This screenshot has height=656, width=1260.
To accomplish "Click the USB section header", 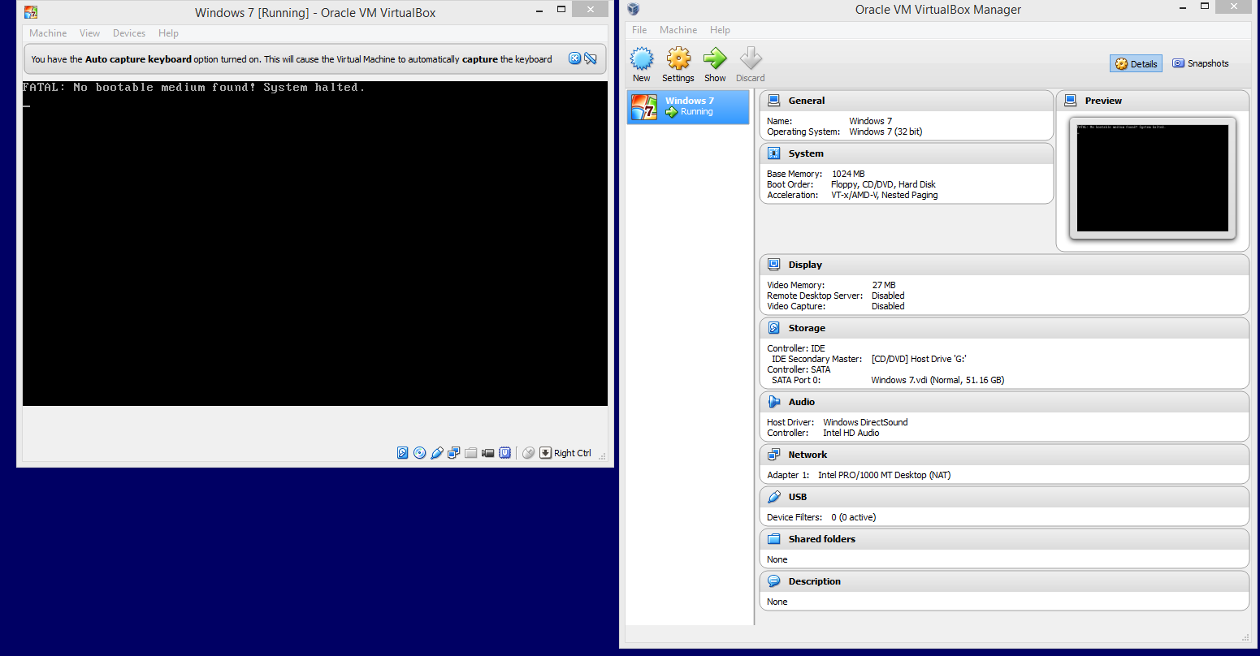I will [1004, 497].
